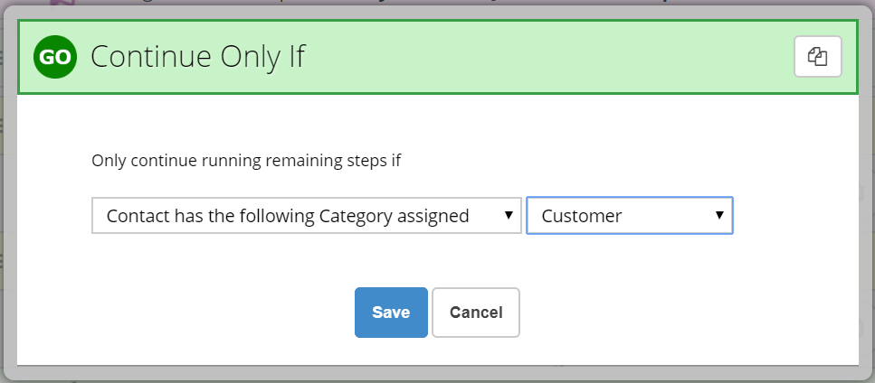Open the Contact has the following Category dropdown

(x=307, y=215)
